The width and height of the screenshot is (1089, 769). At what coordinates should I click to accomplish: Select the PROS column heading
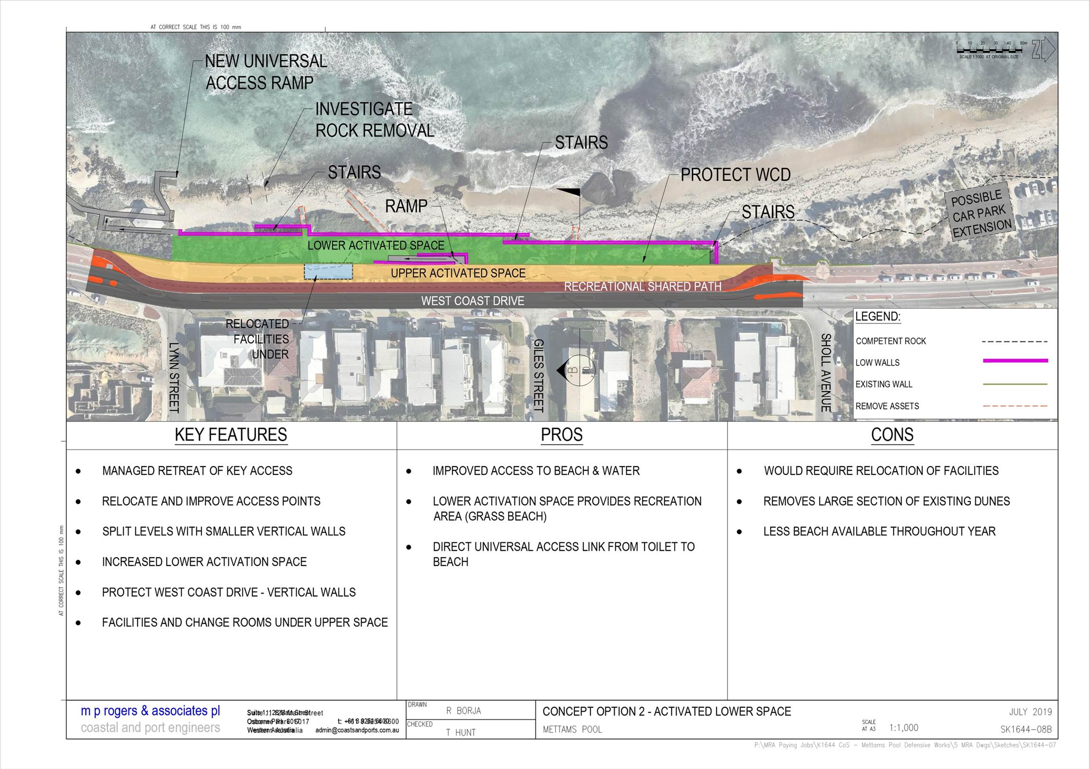tap(562, 435)
